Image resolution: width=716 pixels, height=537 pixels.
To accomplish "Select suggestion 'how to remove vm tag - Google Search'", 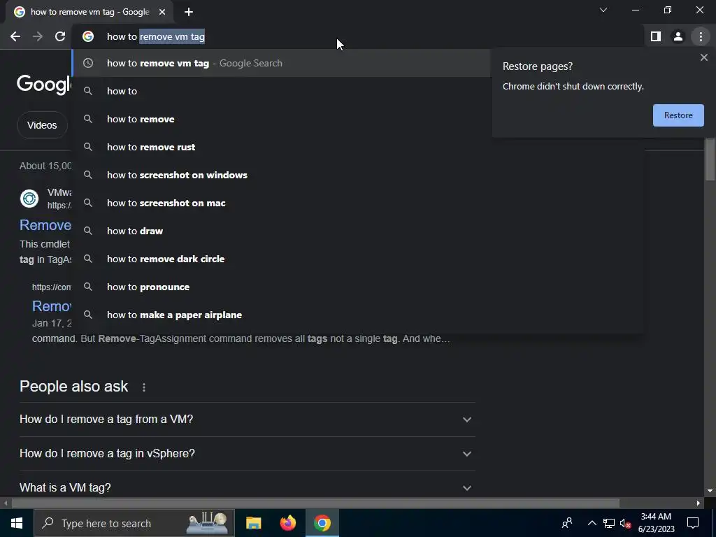I will [281, 63].
